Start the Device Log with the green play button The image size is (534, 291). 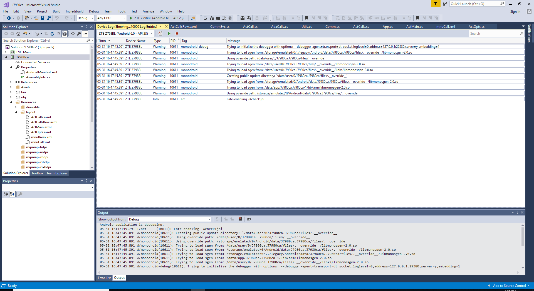pyautogui.click(x=169, y=34)
